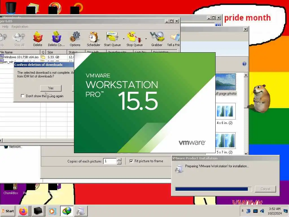Click the blue help icon in print dialog
The image size is (289, 217).
click(x=244, y=64)
